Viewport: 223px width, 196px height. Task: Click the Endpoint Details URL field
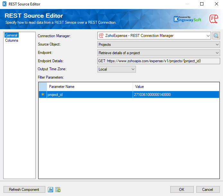tap(159, 61)
